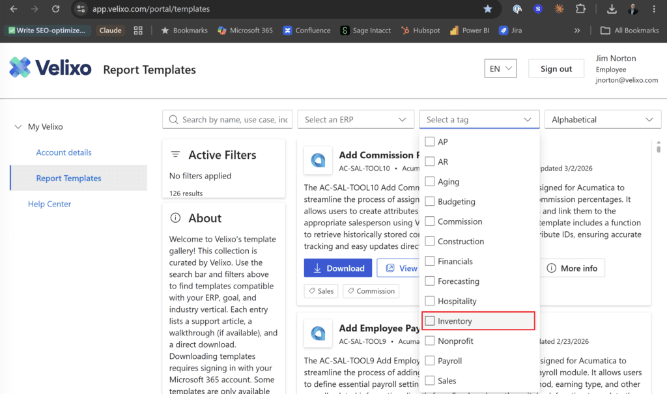667x394 pixels.
Task: Click the Sales tag chip
Action: [321, 291]
